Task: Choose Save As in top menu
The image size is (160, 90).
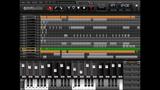Action: coord(35,2)
